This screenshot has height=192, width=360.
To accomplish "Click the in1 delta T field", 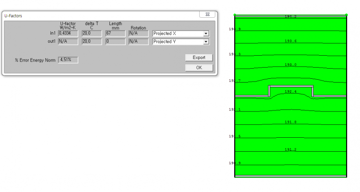I will coord(91,34).
